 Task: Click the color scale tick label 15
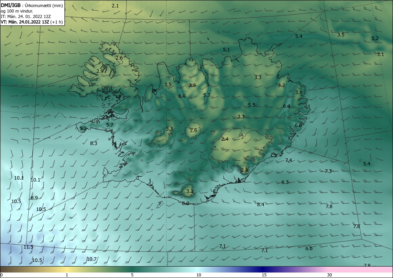pos(264,275)
